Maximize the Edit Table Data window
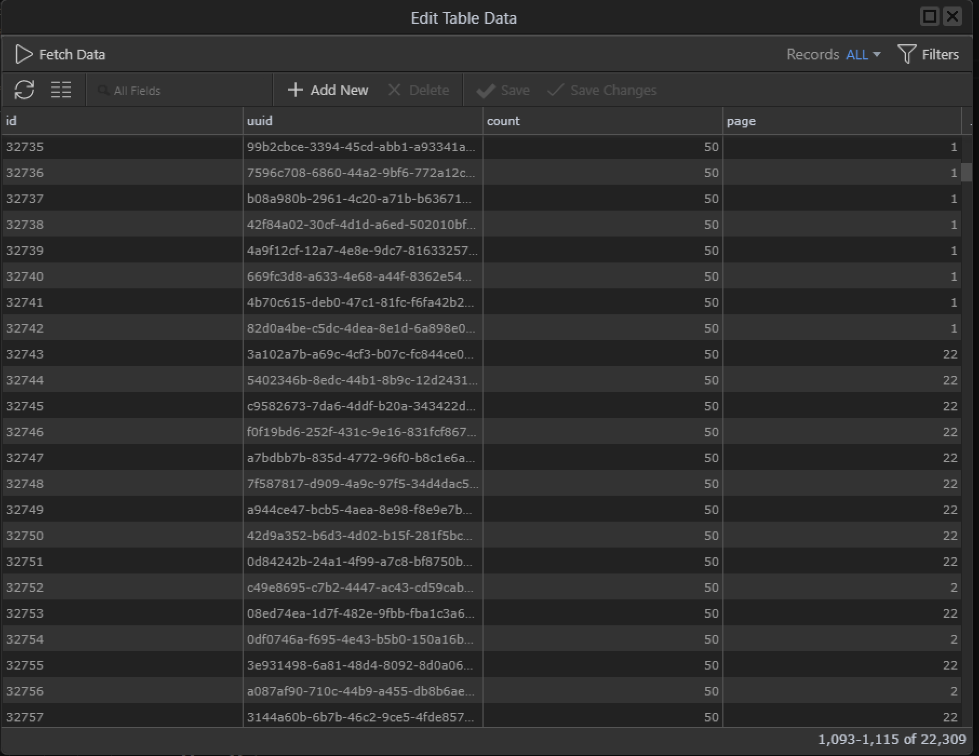The height and width of the screenshot is (756, 979). (x=929, y=17)
